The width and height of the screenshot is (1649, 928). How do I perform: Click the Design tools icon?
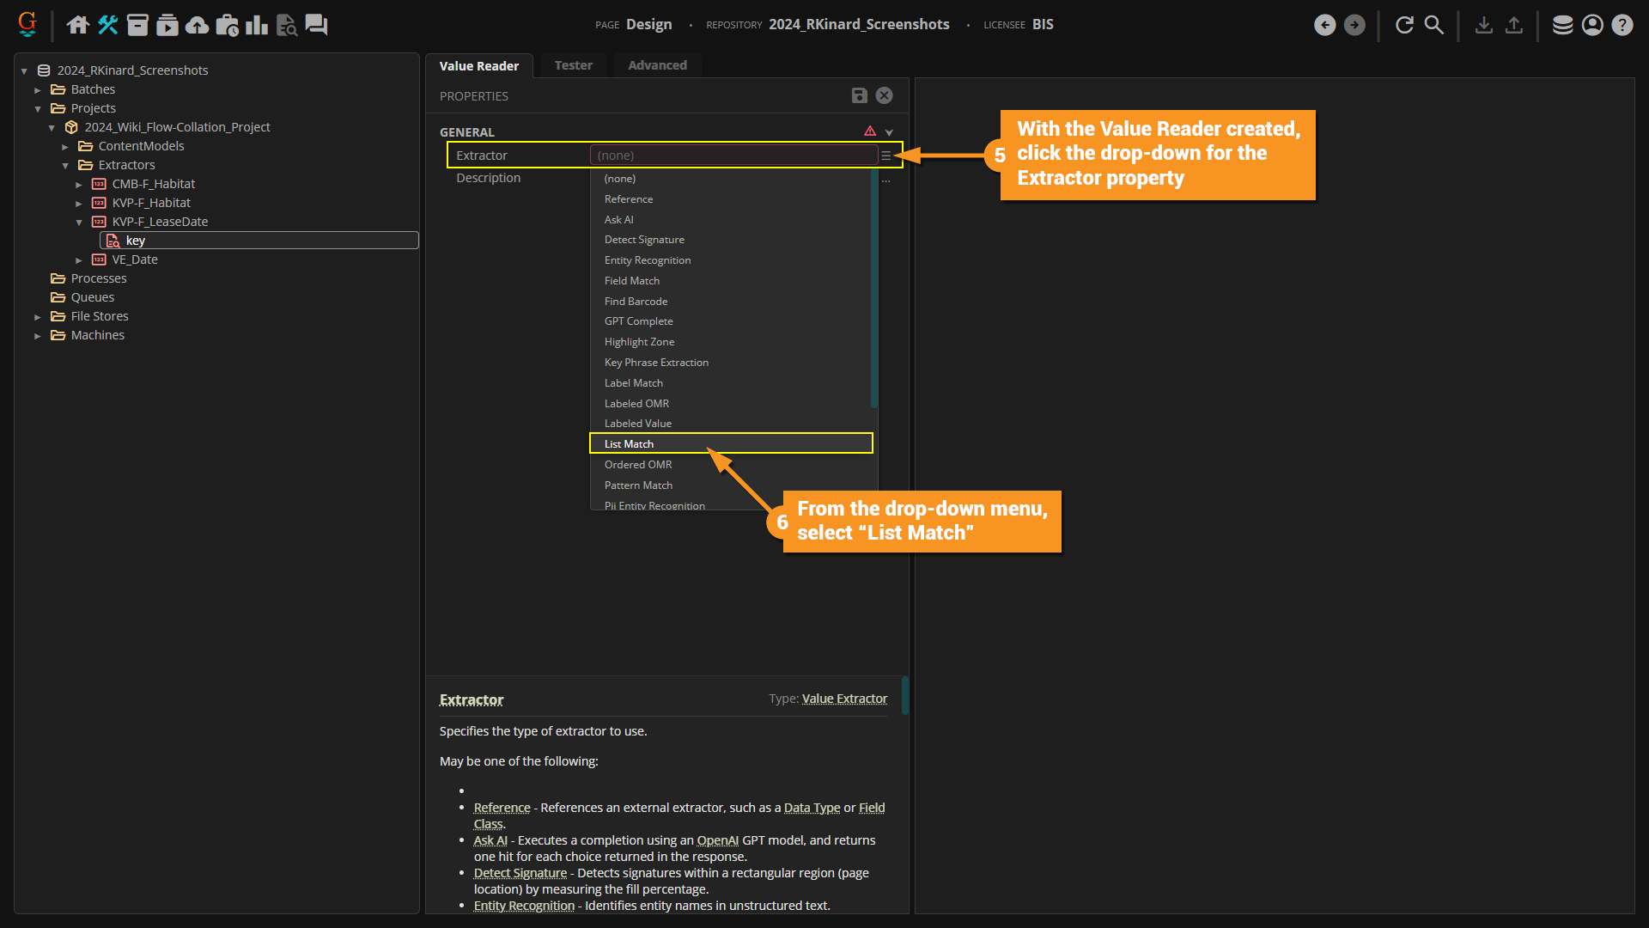(107, 25)
